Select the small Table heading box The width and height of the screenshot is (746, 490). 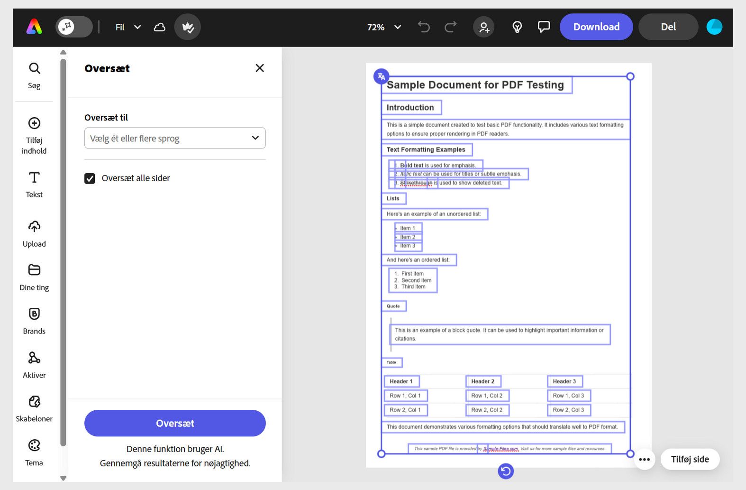(x=392, y=362)
